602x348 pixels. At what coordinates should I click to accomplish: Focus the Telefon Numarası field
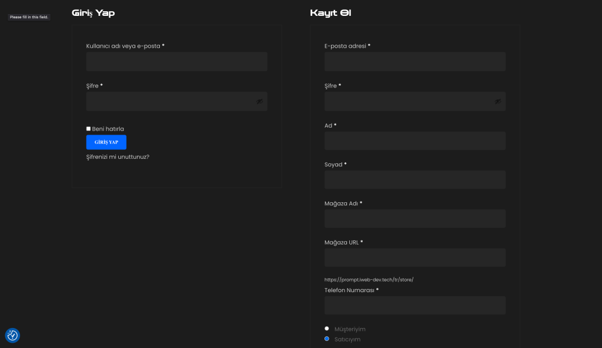pyautogui.click(x=415, y=305)
